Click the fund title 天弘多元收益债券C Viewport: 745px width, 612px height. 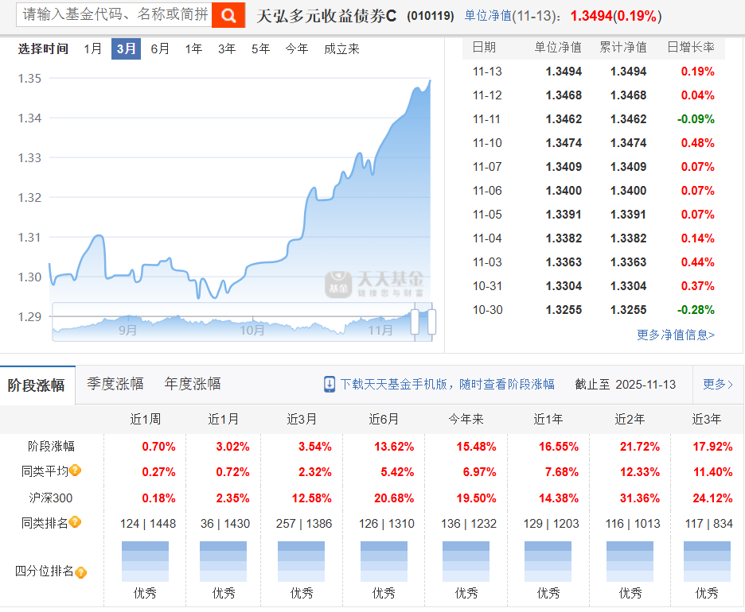pos(326,16)
